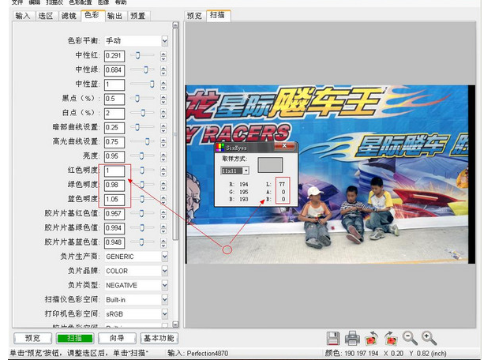Switch to the 选区 tab
This screenshot has height=360, width=495.
coord(46,16)
